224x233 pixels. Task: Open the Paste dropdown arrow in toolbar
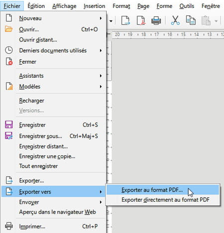[216, 21]
